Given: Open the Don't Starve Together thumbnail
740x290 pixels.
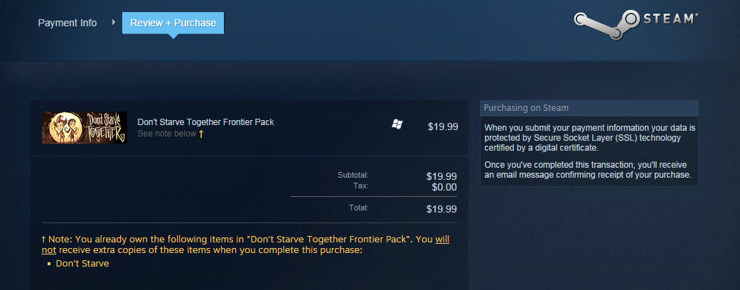Looking at the screenshot, I should (85, 127).
